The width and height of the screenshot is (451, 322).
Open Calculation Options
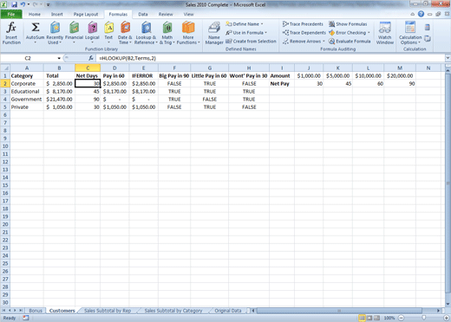point(410,33)
